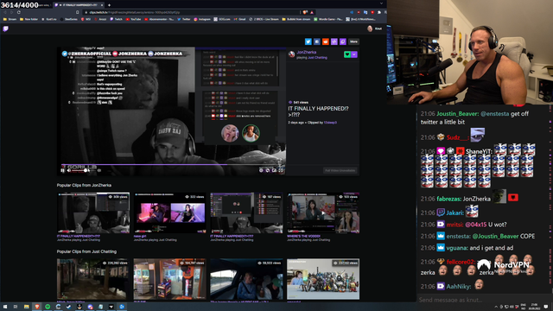Share the clip on Facebook
The width and height of the screenshot is (553, 311).
(317, 41)
